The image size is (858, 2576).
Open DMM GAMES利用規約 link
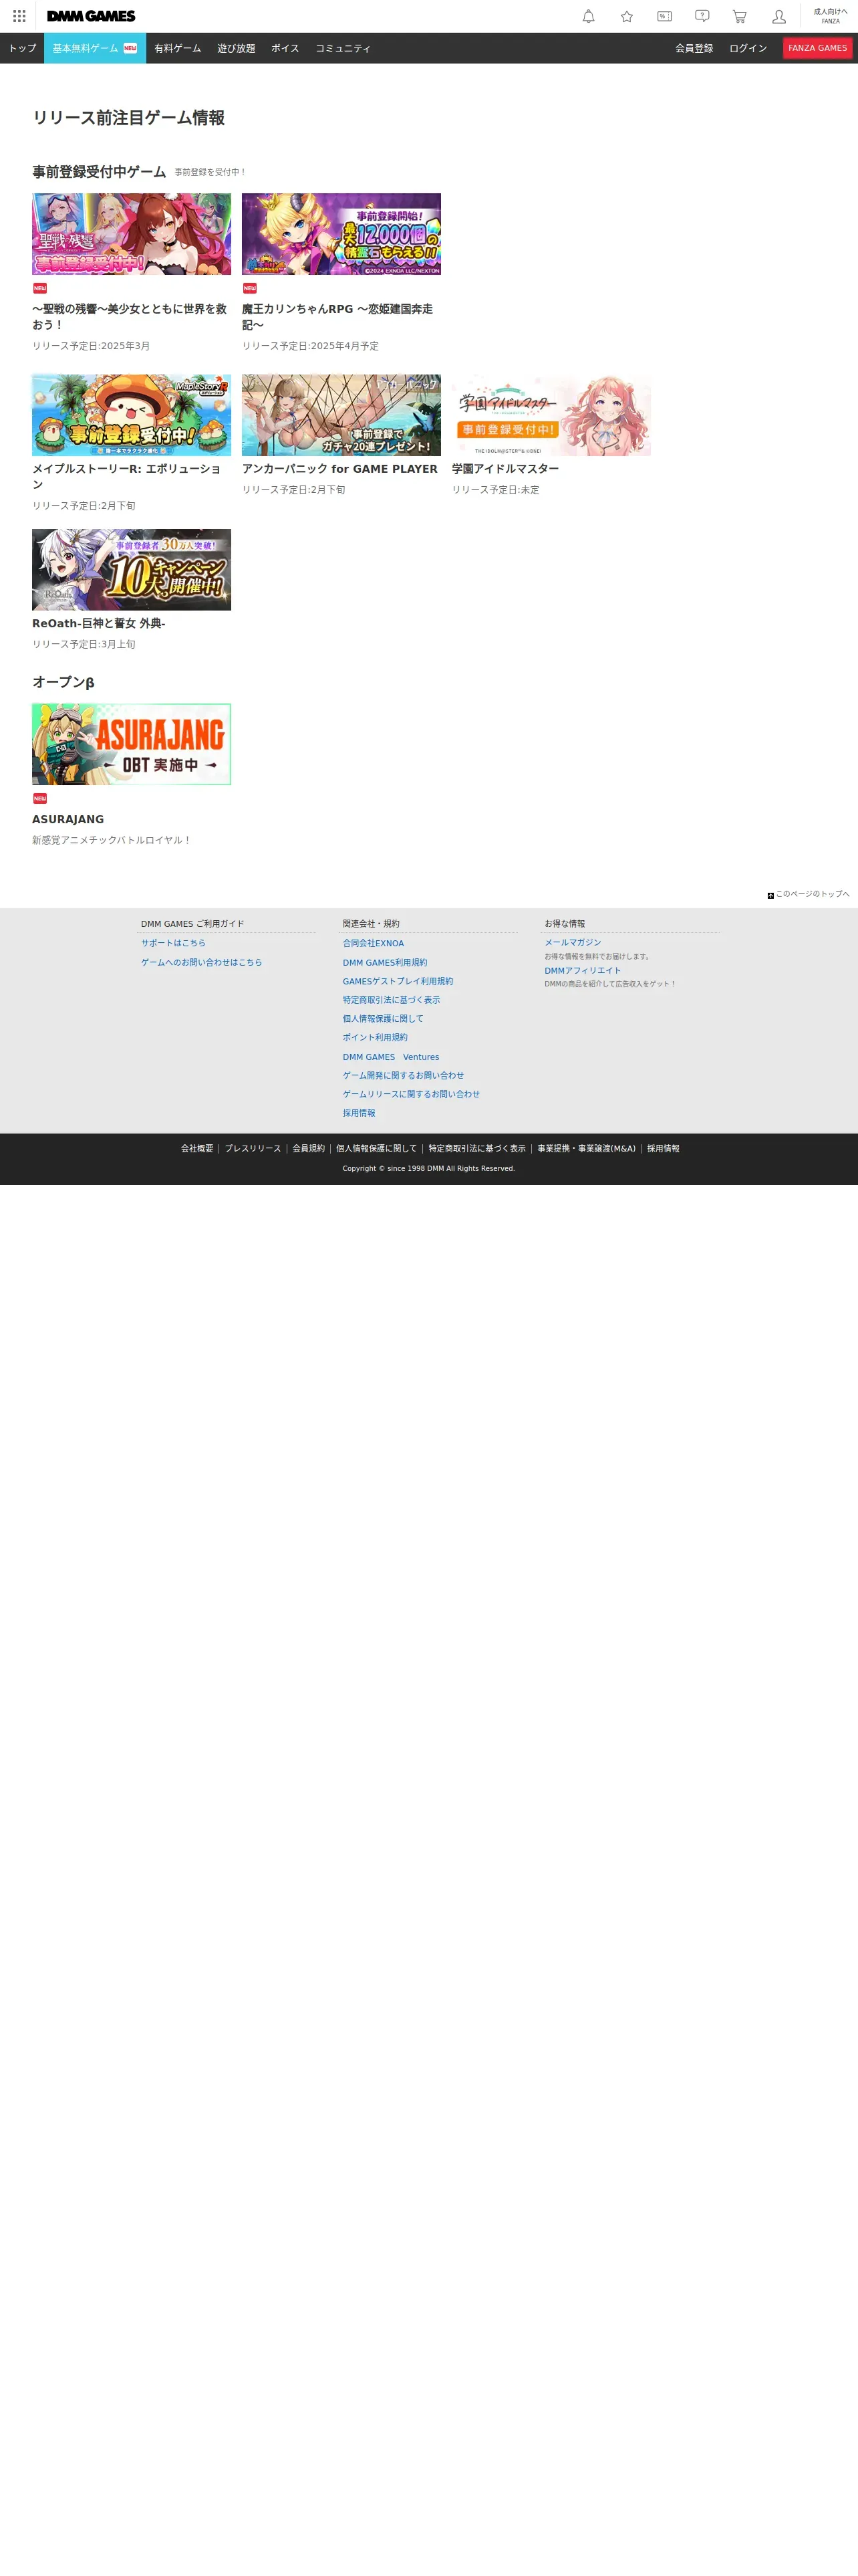384,962
